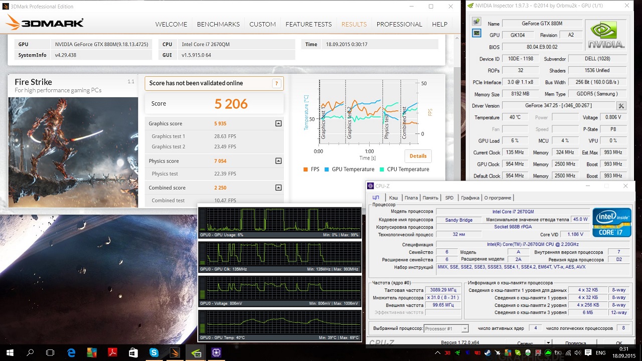
Task: Click the question mark help icon beside the validation message
Action: [276, 84]
